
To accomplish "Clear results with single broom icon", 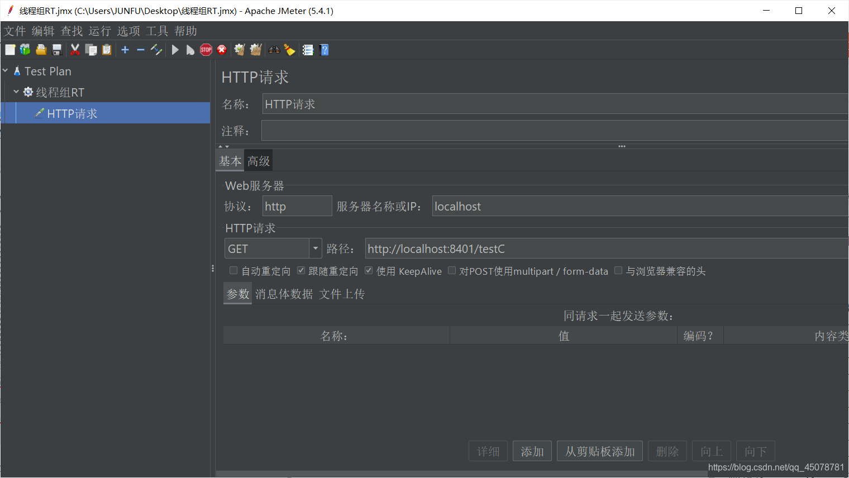I will tap(240, 50).
